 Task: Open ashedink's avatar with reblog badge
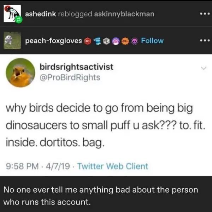click(x=13, y=14)
